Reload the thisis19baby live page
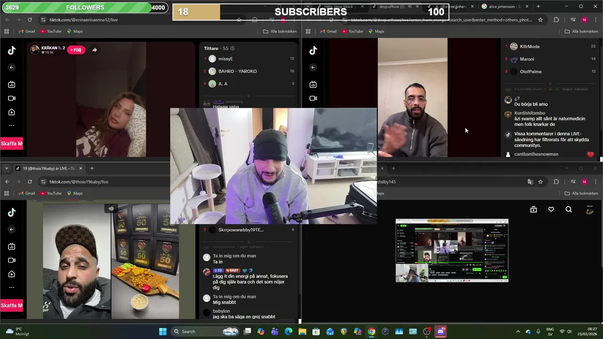Image resolution: width=603 pixels, height=339 pixels. 30,182
